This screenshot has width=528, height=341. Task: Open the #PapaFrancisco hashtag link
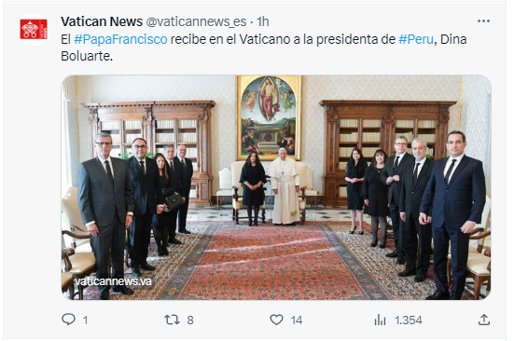pyautogui.click(x=120, y=39)
